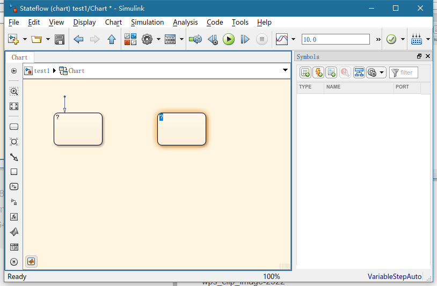
Task: Open the Simulation Data Inspector icon
Action: tap(282, 39)
